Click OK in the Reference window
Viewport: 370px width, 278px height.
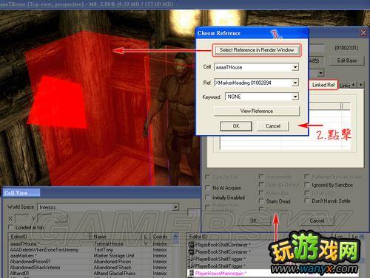coord(254,220)
